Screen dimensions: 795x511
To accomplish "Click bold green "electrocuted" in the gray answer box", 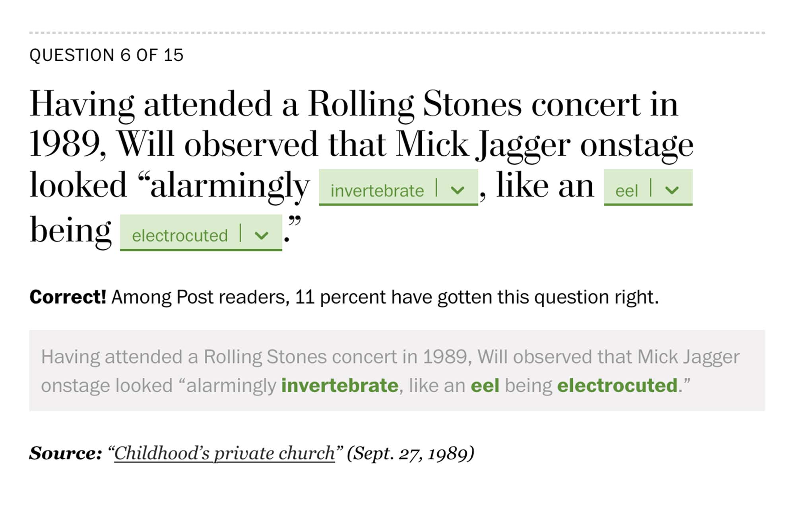I will 617,385.
